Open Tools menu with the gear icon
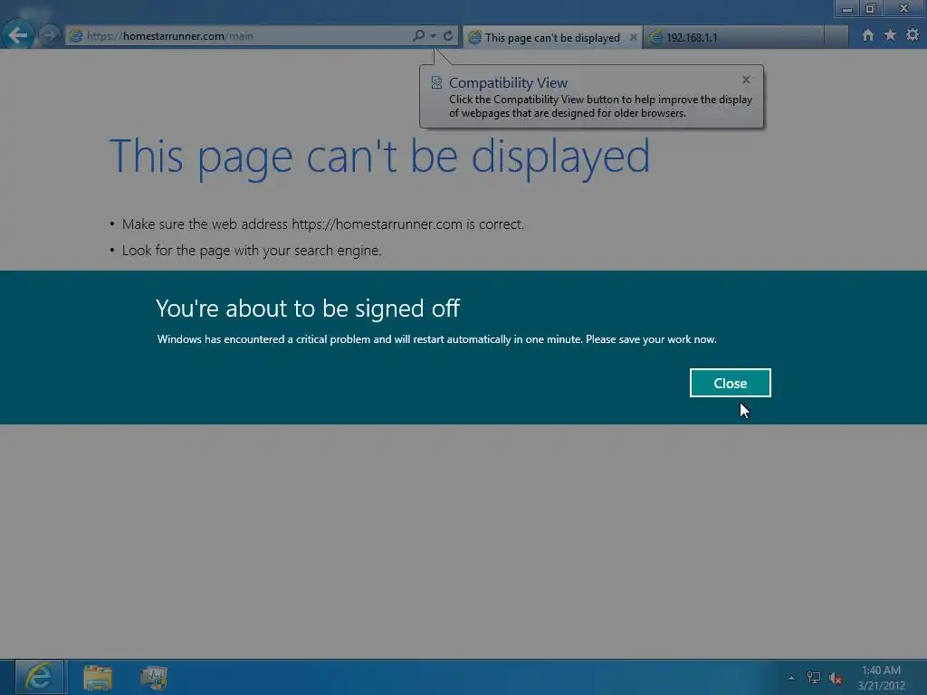Image resolution: width=927 pixels, height=695 pixels. (x=913, y=35)
